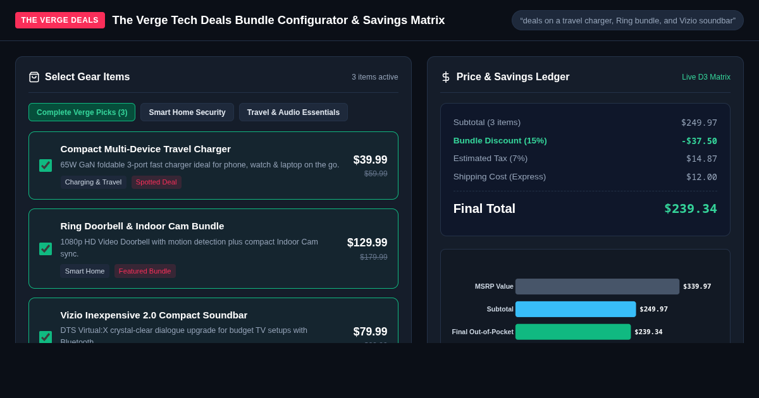
Task: Click the $39.99 charger price
Action: coord(370,160)
